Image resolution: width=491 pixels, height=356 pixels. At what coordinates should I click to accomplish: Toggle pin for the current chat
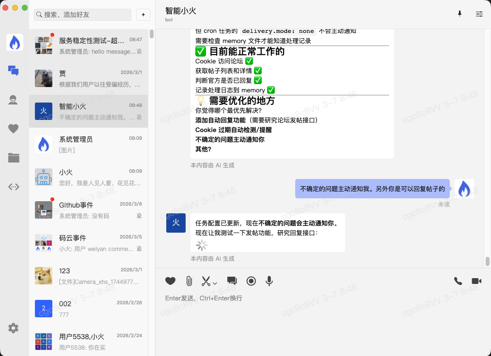click(x=459, y=14)
